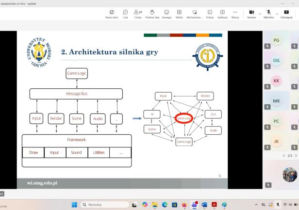
Task: Select participant tile PG
Action: 276,41
